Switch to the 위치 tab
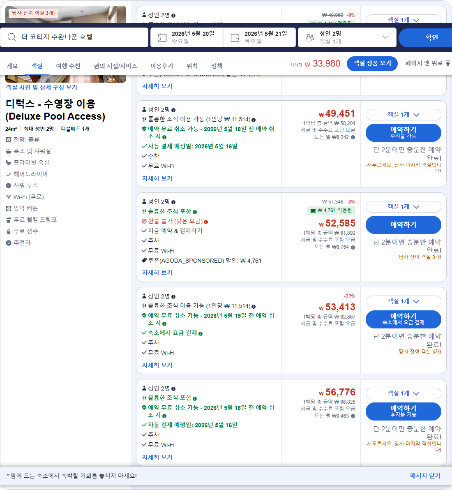This screenshot has width=452, height=490. [192, 66]
